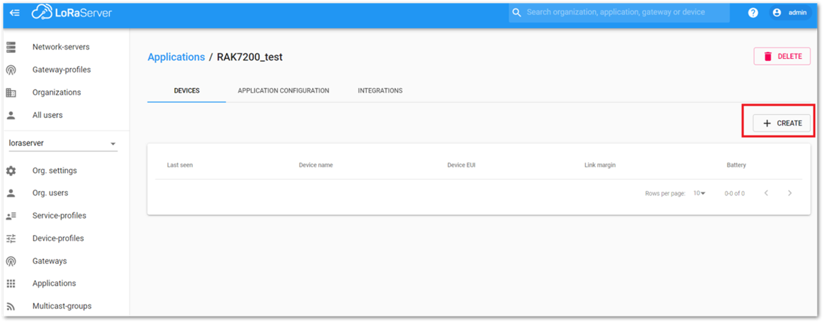The height and width of the screenshot is (322, 823).
Task: Click the Applications grid icon
Action: [11, 284]
